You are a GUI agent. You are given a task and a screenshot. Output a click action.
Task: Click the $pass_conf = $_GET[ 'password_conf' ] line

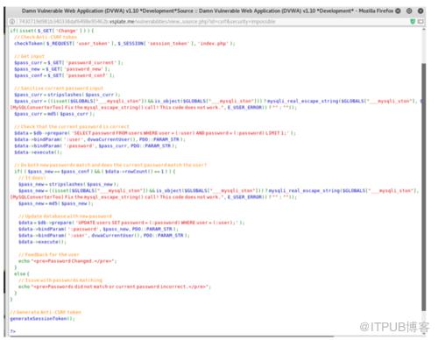click(64, 75)
